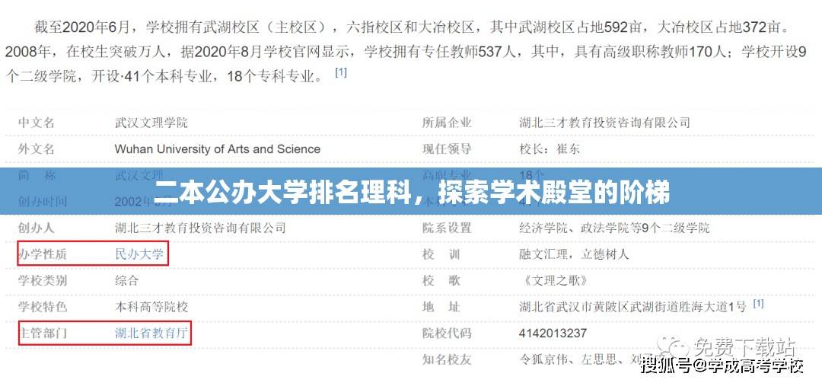The width and height of the screenshot is (822, 383).
Task: Click the 现任领导 label
Action: 448,149
